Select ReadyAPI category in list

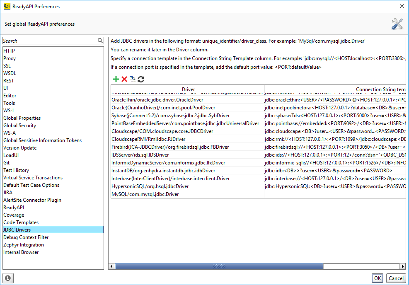point(53,208)
